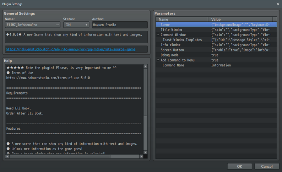Image resolution: width=282 pixels, height=172 pixels.
Task: Click the Command Window value JSON
Action: click(x=242, y=35)
